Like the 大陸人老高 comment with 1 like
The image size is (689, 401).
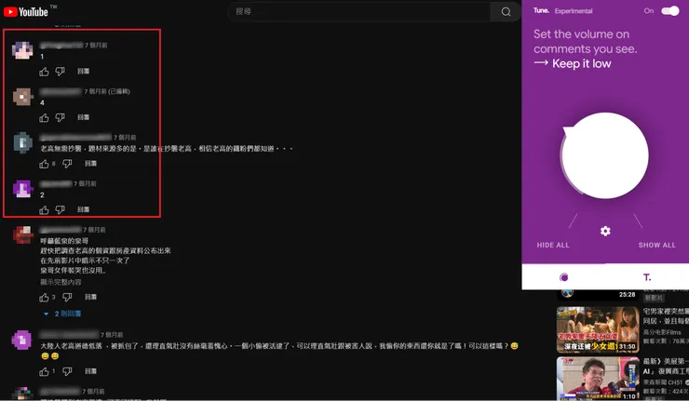[x=44, y=371]
